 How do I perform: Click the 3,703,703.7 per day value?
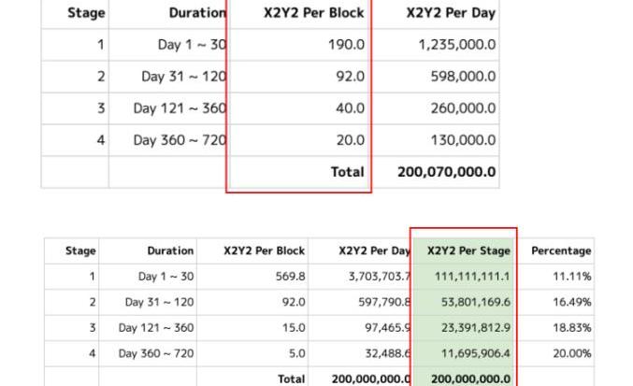[x=372, y=277]
